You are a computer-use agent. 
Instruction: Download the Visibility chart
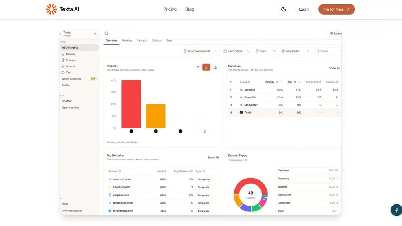[215, 67]
